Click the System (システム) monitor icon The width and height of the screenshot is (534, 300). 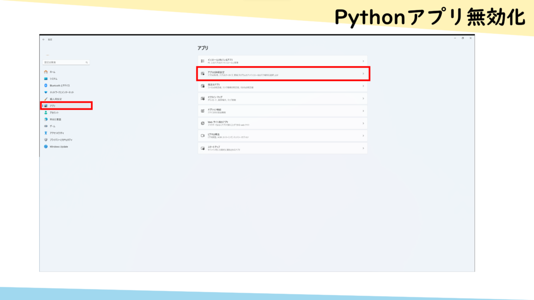coord(46,79)
